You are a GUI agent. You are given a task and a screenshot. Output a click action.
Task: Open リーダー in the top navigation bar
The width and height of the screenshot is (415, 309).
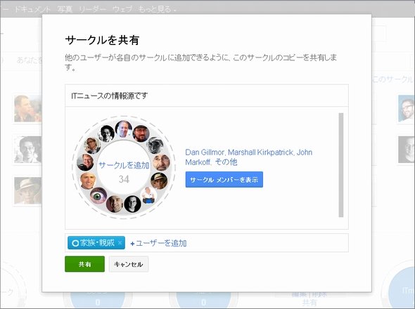click(x=92, y=9)
